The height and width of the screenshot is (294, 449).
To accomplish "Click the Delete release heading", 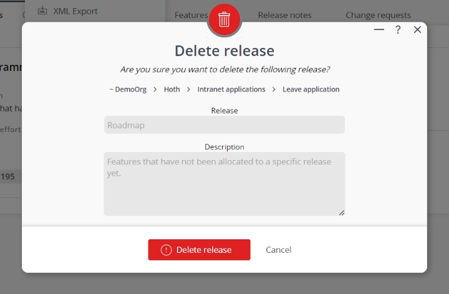I will tap(224, 51).
